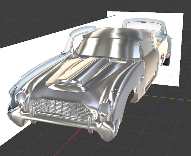Click the 3D cursor crosshair on the fender
The height and width of the screenshot is (156, 191).
point(116,92)
